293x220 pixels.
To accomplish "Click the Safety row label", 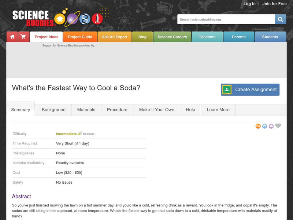I will point(18,182).
